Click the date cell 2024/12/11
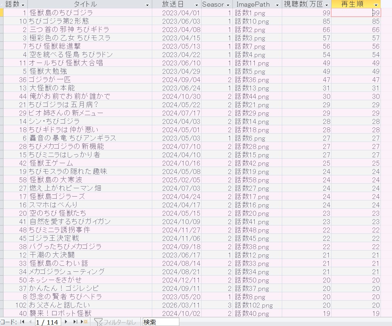Screen dimensions: 392x326 [177, 280]
